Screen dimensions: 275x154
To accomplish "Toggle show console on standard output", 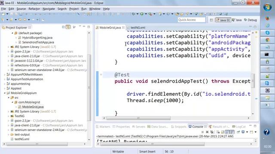I will (227, 132).
